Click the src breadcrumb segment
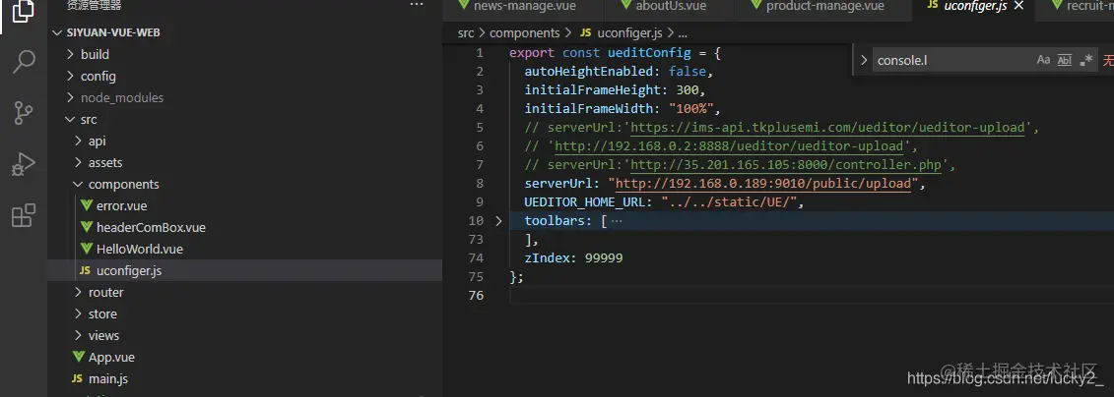The height and width of the screenshot is (397, 1114). (x=465, y=32)
